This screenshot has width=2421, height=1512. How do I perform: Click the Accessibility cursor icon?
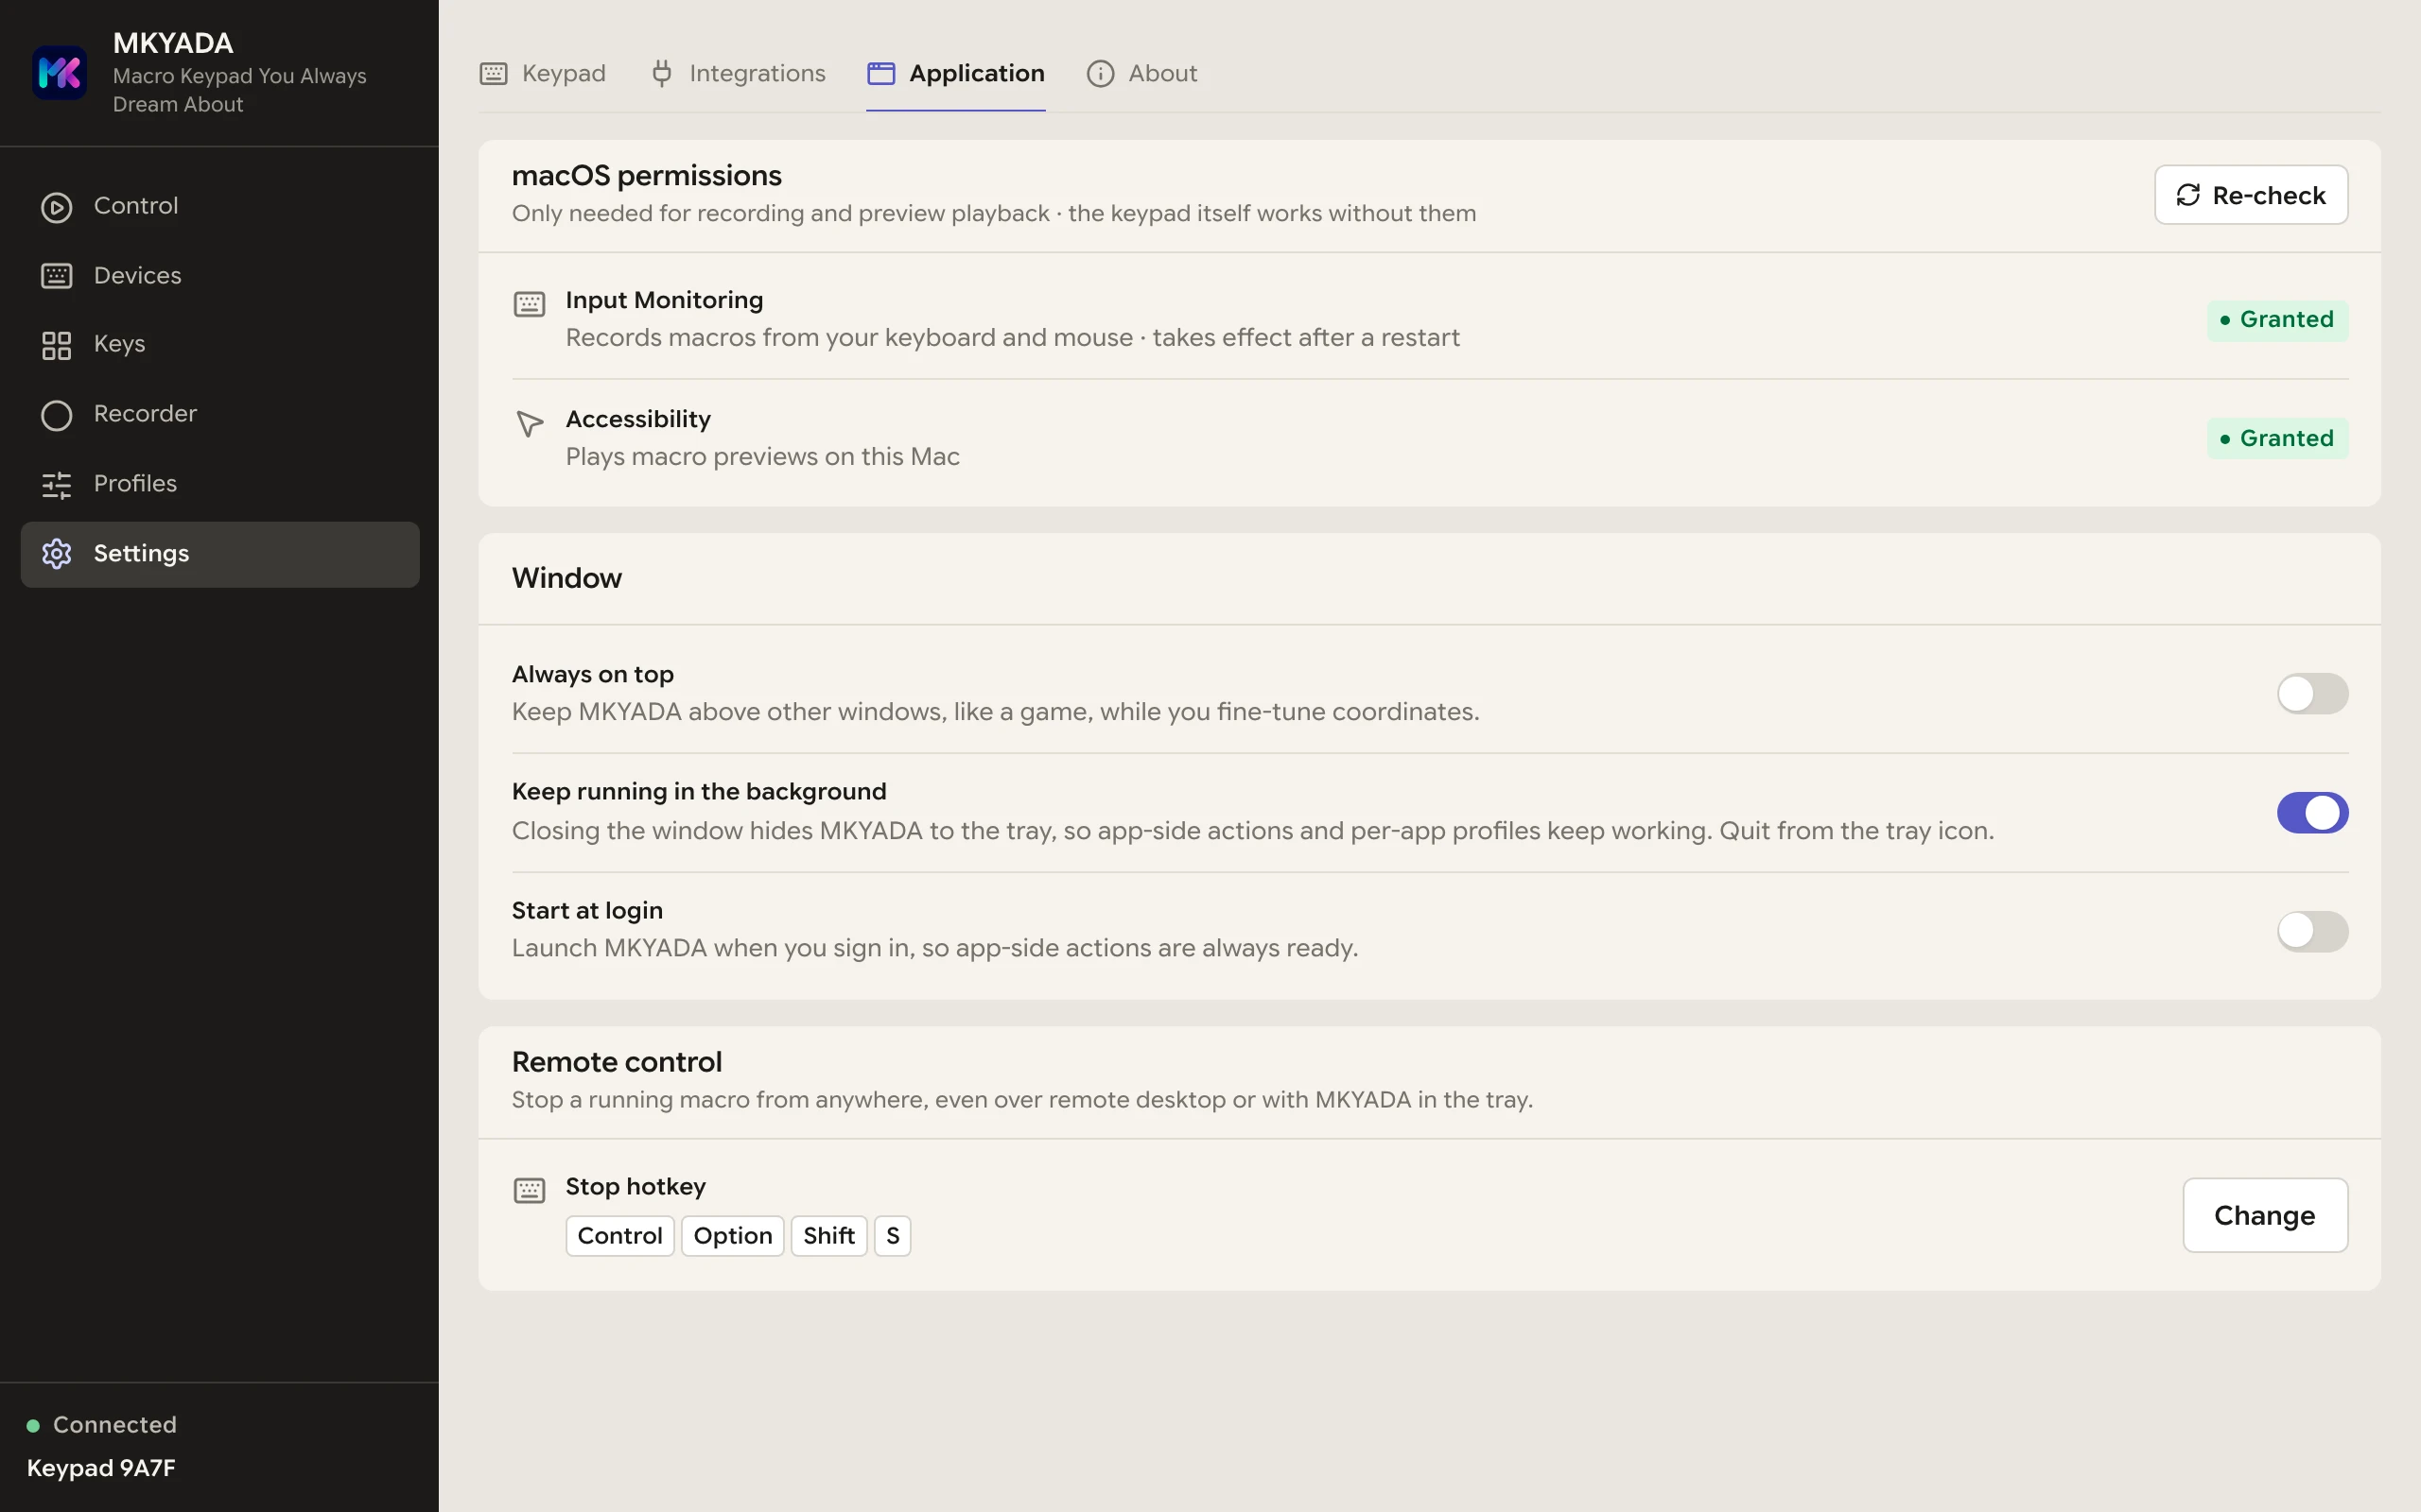(x=530, y=423)
